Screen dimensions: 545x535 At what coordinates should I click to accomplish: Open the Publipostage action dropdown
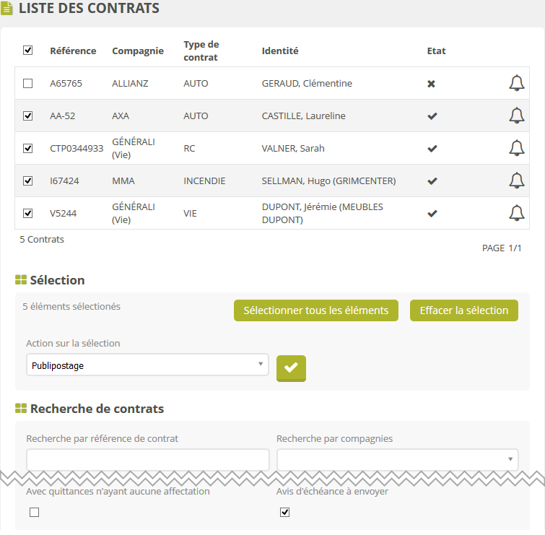point(147,365)
